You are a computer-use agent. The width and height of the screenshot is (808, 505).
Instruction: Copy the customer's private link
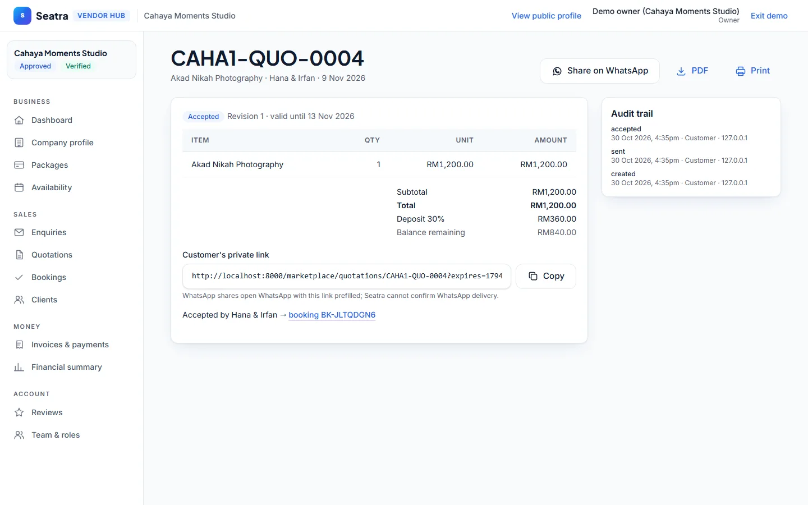pos(546,276)
